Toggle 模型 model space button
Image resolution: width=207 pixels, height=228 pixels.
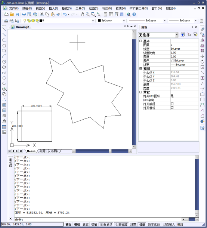[x=142, y=224]
